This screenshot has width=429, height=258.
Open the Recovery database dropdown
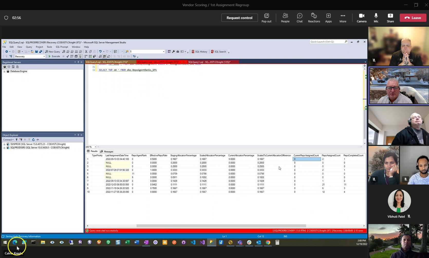(44, 56)
